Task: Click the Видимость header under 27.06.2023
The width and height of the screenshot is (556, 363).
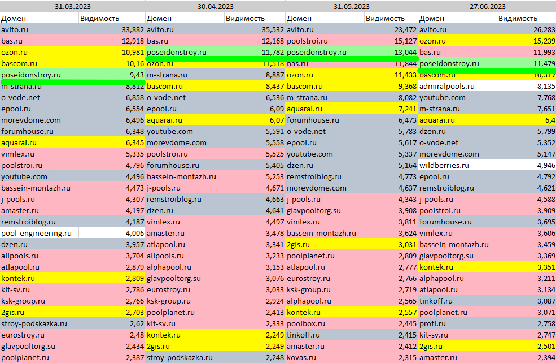Action: point(526,18)
